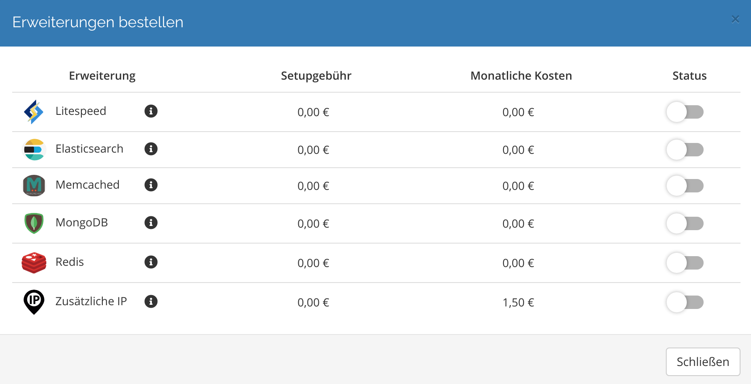Image resolution: width=751 pixels, height=384 pixels.
Task: View MongoDB info tooltip icon
Action: click(x=151, y=223)
